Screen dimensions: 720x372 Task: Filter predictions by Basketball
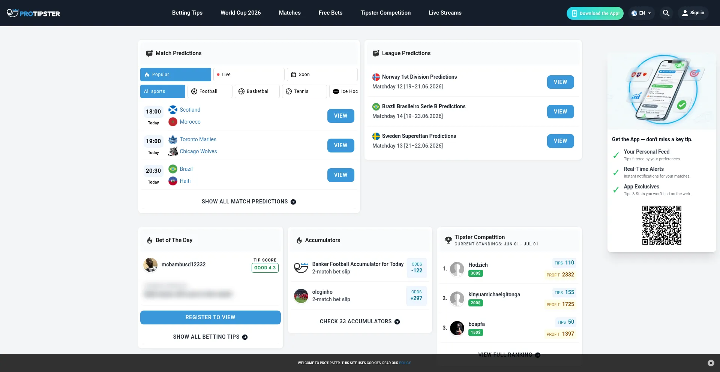pyautogui.click(x=257, y=91)
